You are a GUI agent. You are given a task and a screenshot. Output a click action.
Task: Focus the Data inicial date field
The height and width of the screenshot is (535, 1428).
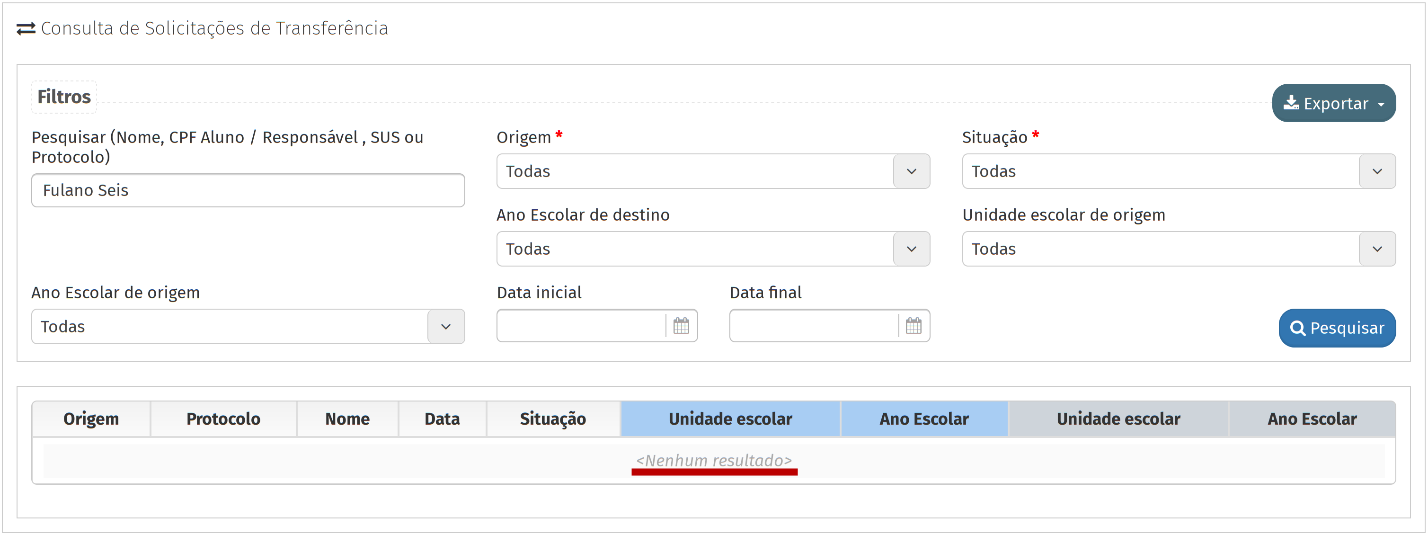[581, 326]
